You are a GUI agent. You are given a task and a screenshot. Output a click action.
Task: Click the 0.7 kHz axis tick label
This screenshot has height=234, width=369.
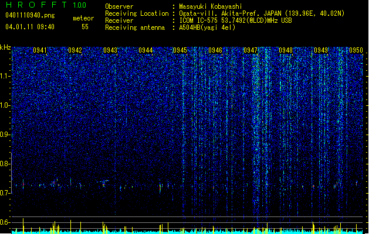pyautogui.click(x=5, y=193)
